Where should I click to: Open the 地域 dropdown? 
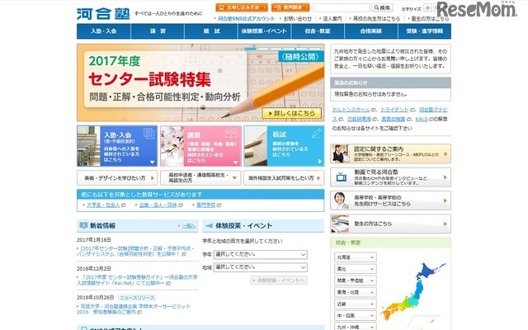click(261, 267)
